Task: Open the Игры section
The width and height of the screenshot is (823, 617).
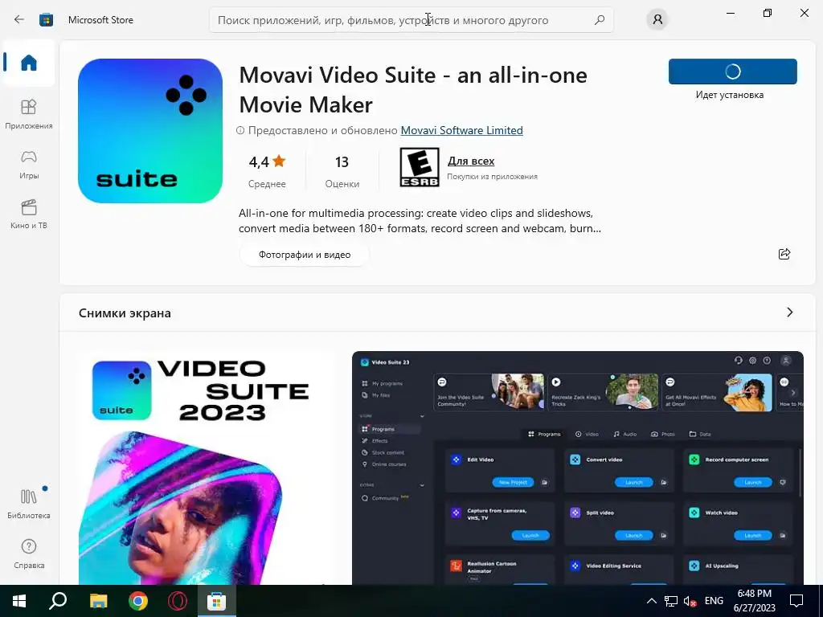Action: pyautogui.click(x=28, y=164)
